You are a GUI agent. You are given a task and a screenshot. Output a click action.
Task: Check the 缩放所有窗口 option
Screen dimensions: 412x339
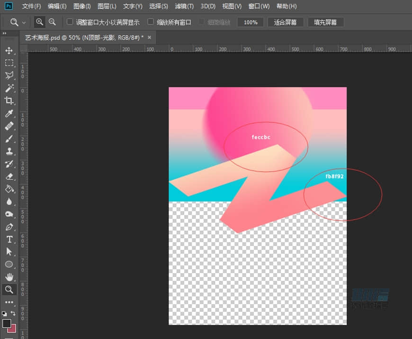[x=151, y=22]
